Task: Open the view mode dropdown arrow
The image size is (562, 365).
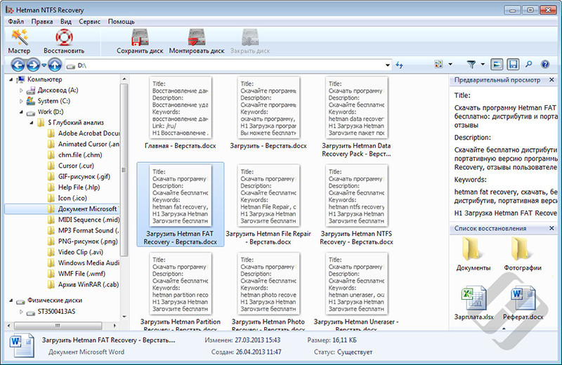Action: click(x=450, y=65)
